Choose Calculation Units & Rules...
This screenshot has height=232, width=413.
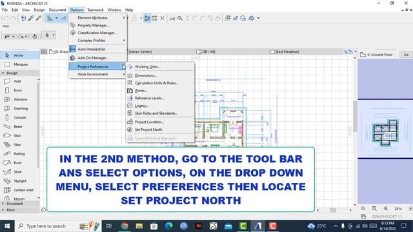pos(160,83)
